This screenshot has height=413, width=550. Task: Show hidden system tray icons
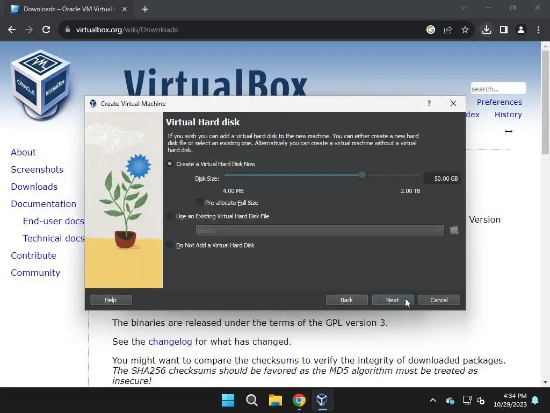pyautogui.click(x=433, y=400)
